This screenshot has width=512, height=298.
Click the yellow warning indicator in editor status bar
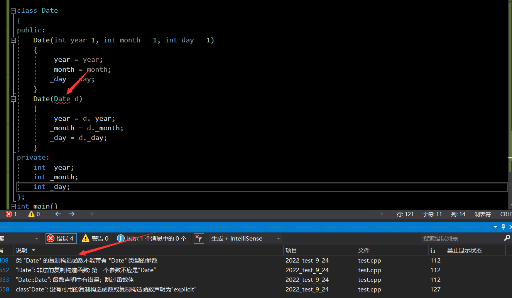coord(34,214)
